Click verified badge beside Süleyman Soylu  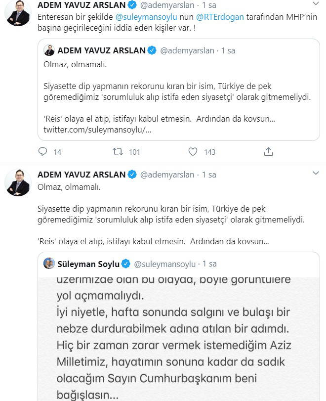[126, 264]
